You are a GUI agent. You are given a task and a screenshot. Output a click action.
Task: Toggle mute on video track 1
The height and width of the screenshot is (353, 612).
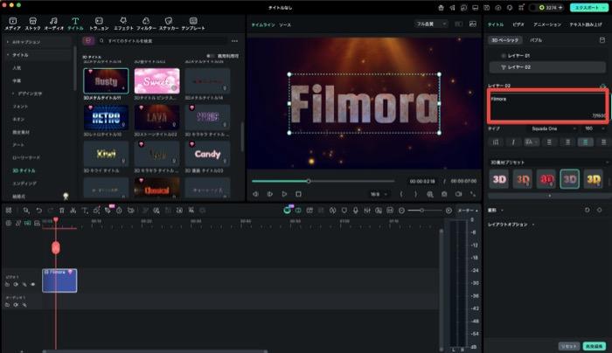point(16,284)
